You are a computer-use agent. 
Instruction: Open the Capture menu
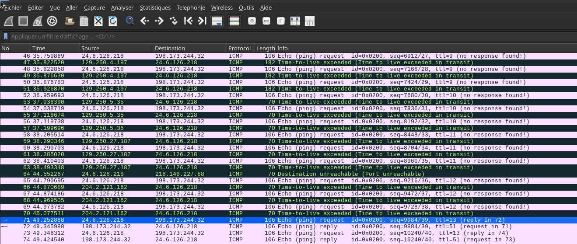pos(94,7)
